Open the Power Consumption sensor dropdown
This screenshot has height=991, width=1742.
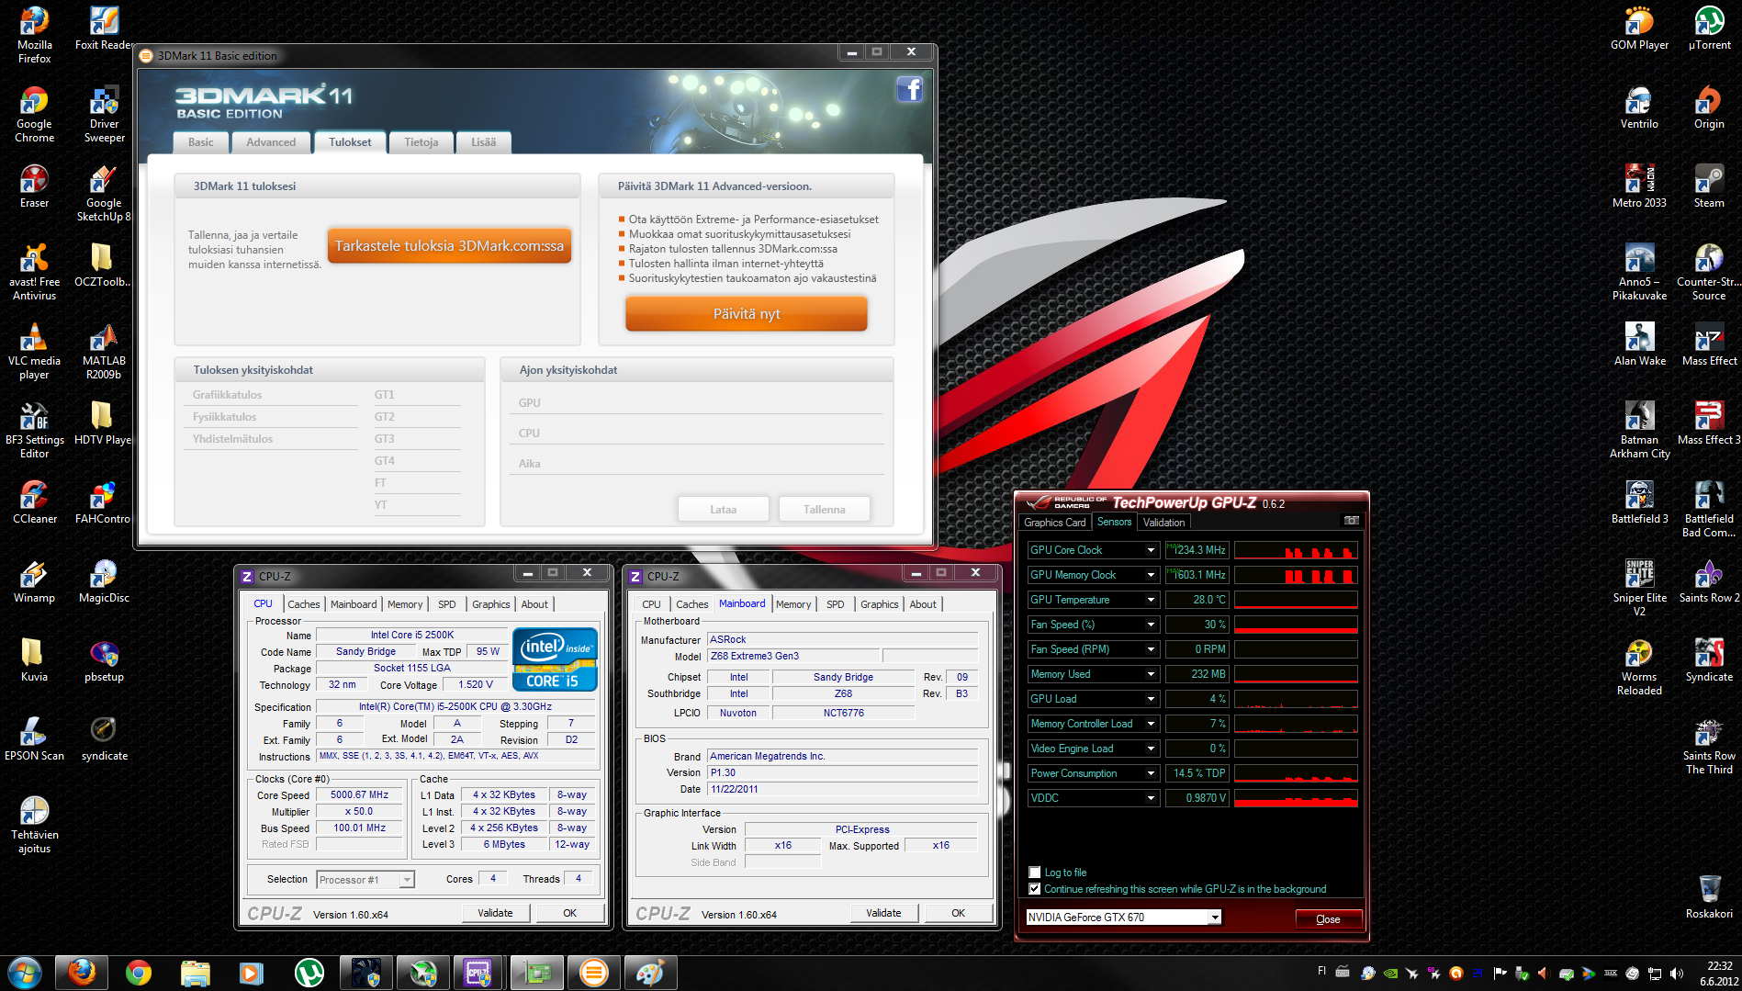pos(1151,773)
